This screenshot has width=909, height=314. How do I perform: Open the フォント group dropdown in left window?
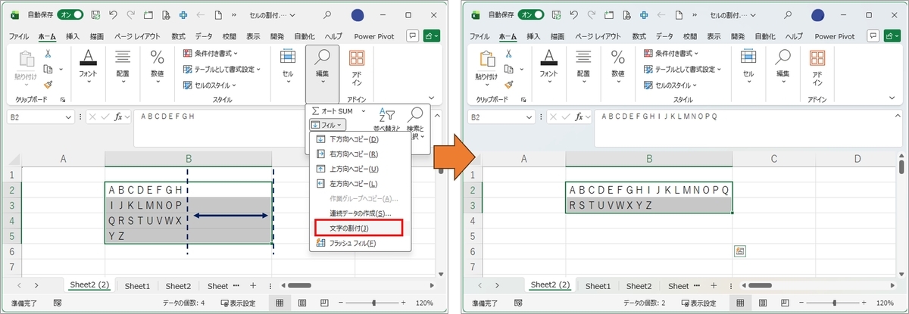(x=88, y=67)
